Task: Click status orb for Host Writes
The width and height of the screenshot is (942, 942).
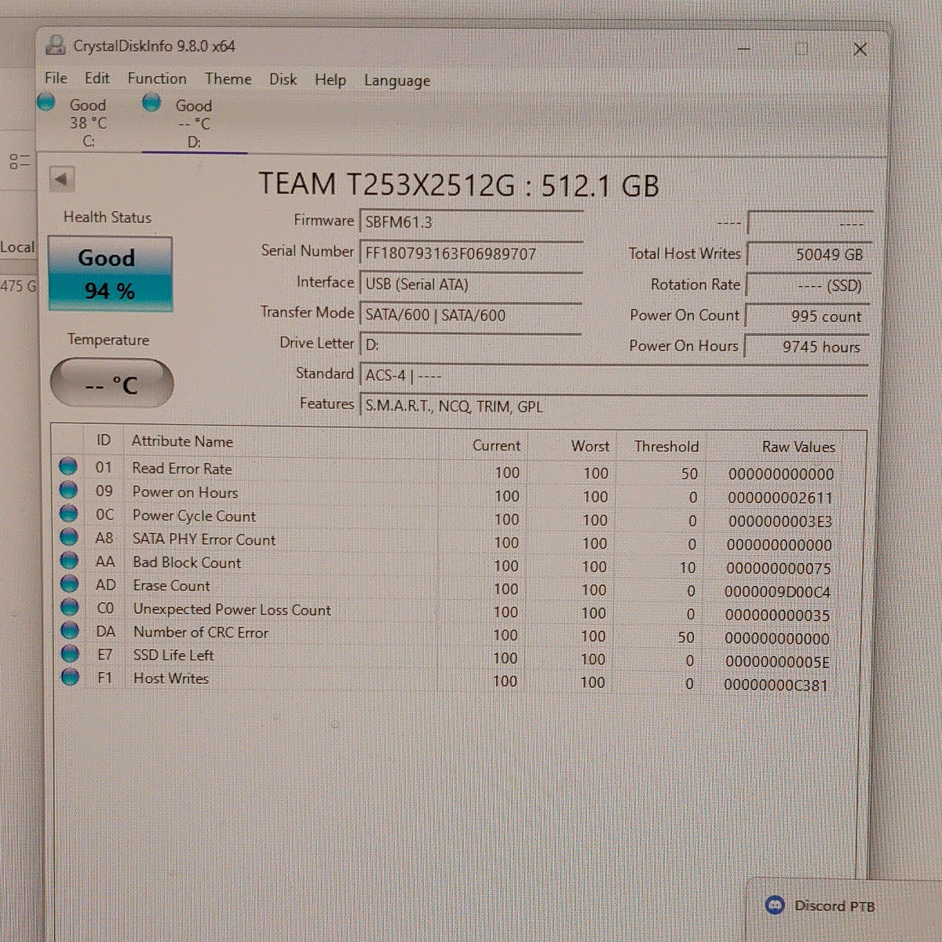Action: point(70,676)
